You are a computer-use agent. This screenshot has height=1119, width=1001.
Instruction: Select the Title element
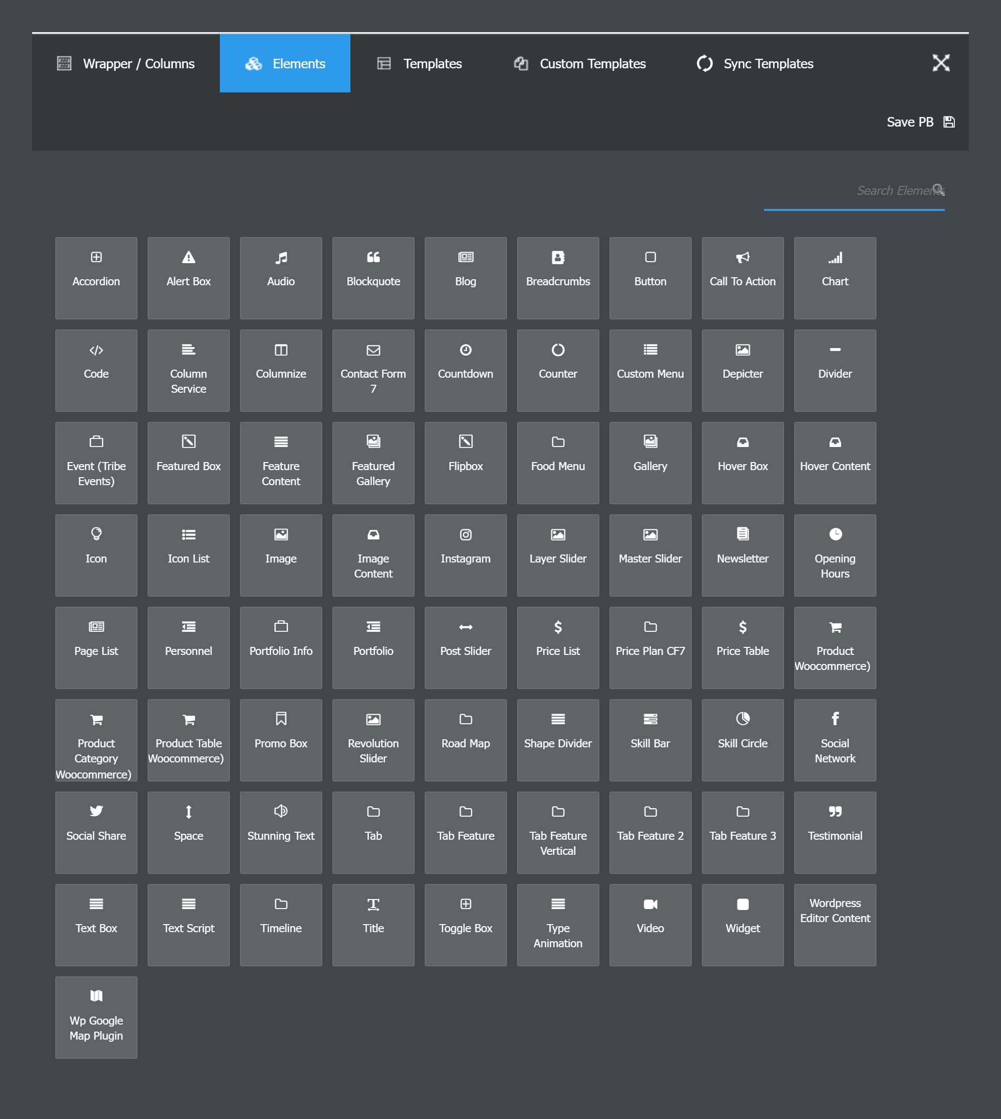pyautogui.click(x=373, y=925)
